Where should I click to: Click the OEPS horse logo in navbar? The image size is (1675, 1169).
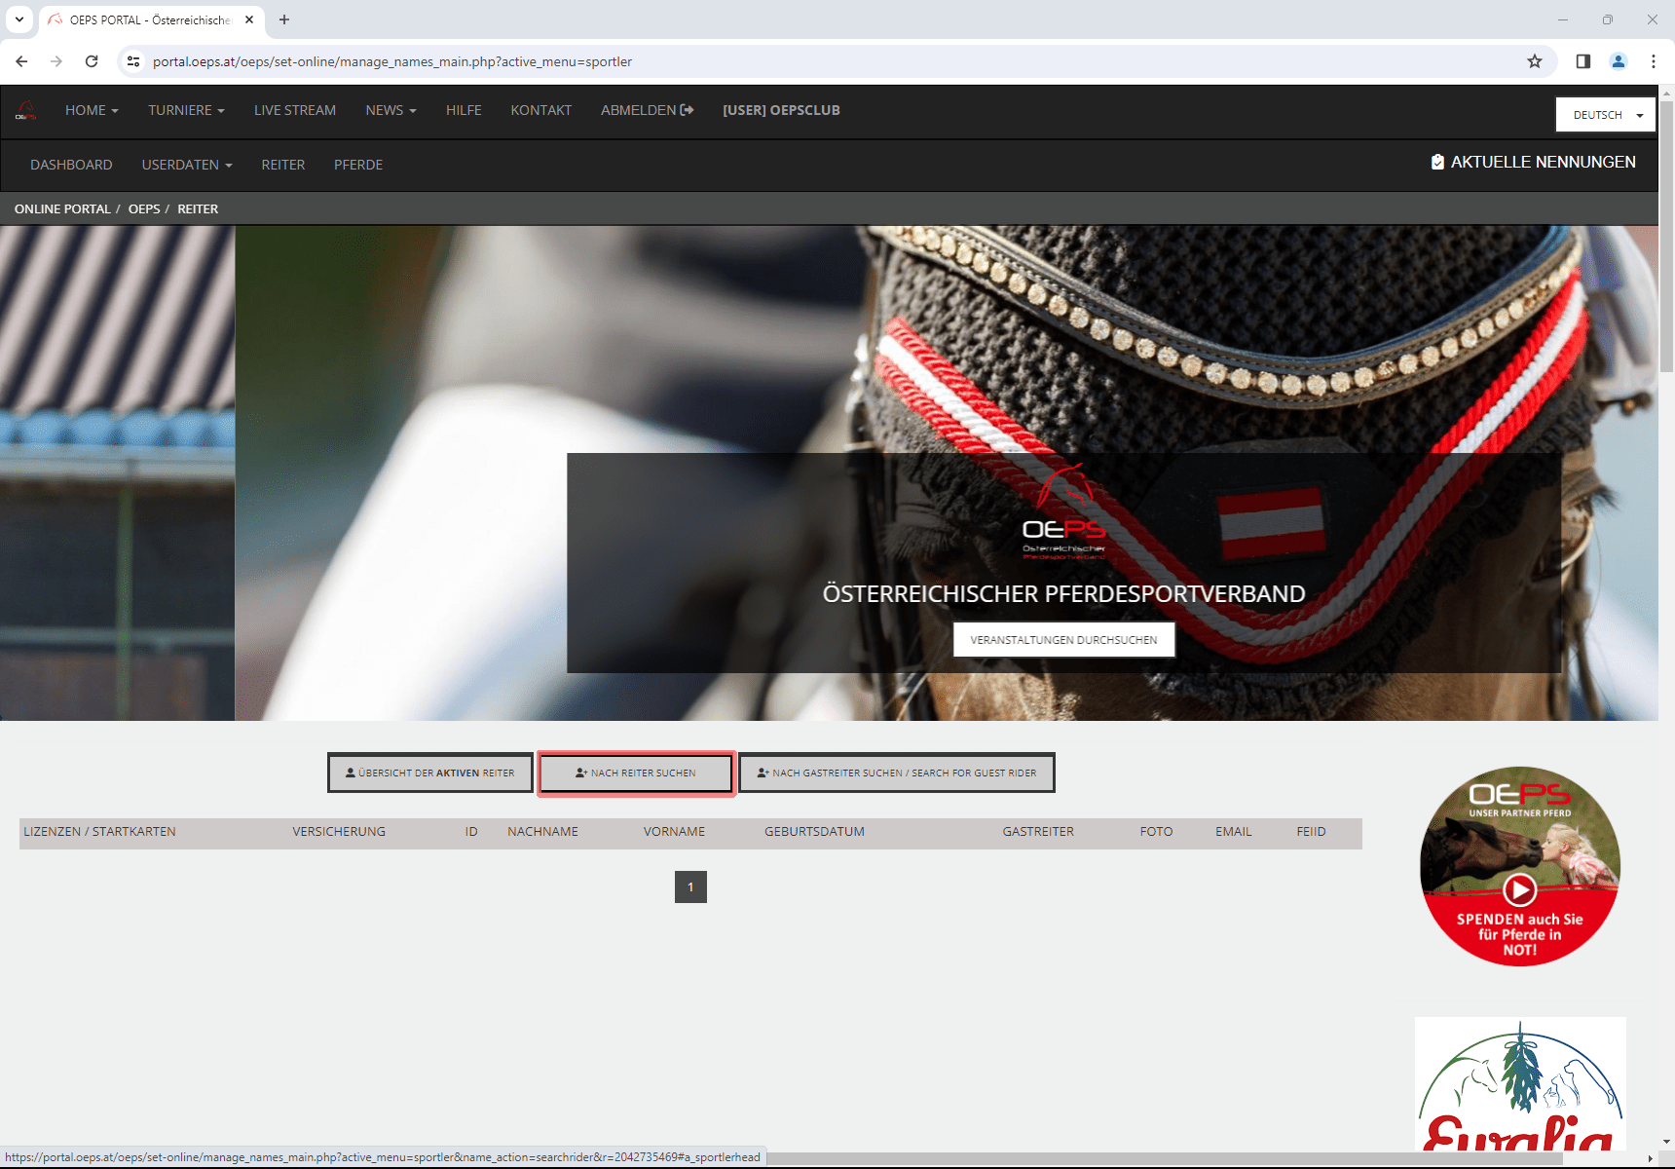point(26,110)
